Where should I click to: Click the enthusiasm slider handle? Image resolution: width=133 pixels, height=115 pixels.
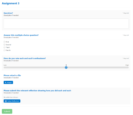point(66,68)
